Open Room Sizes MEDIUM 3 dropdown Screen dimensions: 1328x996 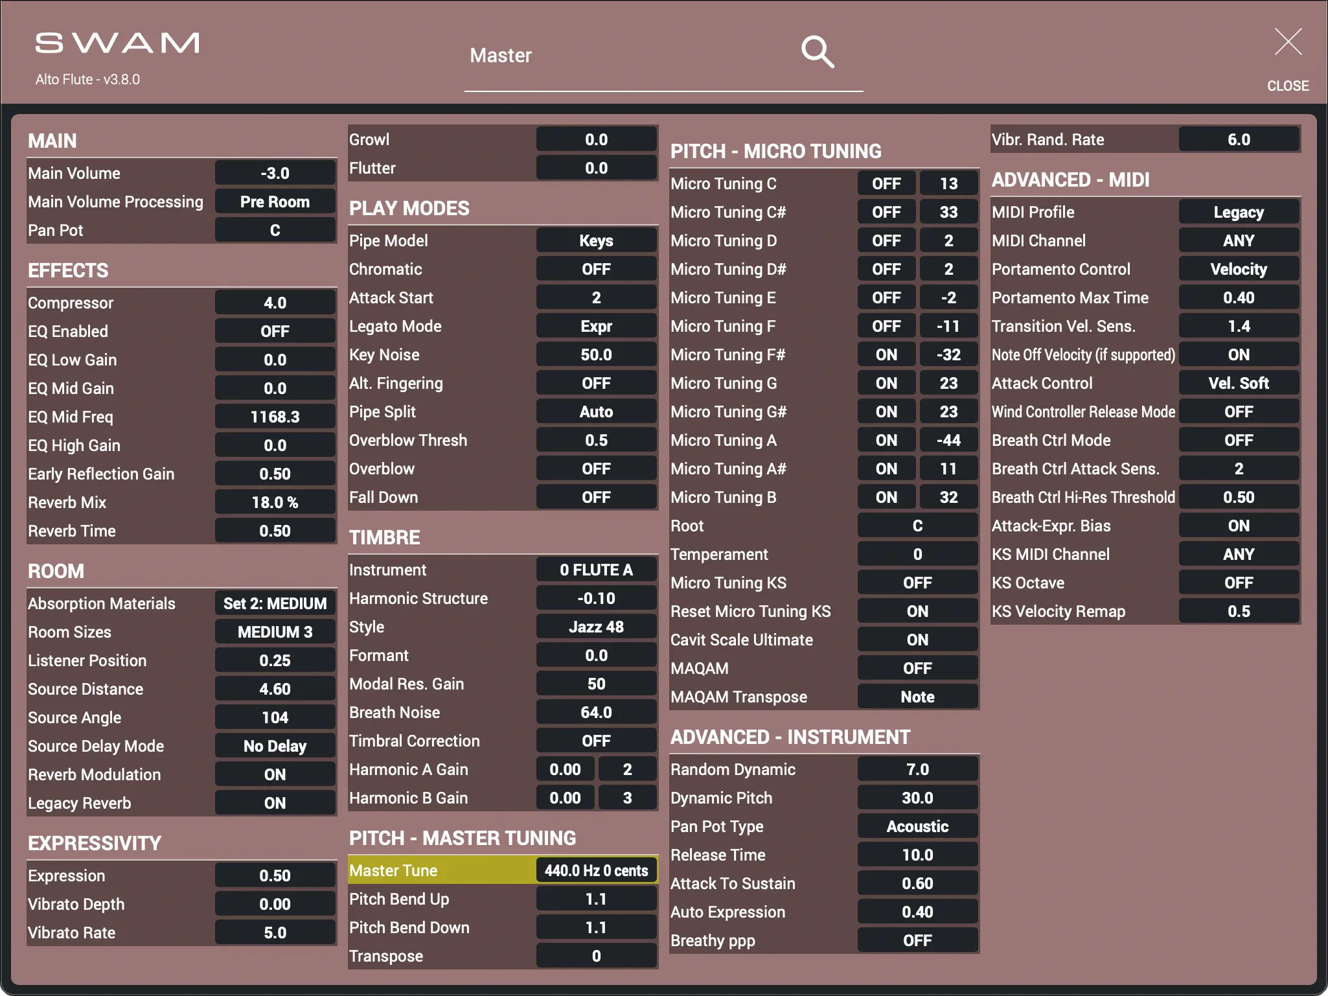(x=275, y=632)
